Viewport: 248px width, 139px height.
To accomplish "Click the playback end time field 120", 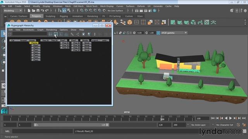I will (164, 125).
